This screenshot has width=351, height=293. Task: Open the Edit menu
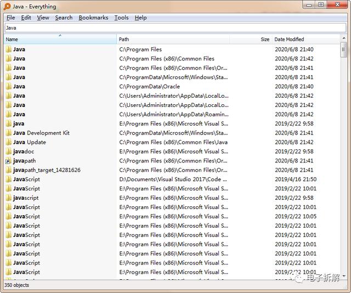pyautogui.click(x=26, y=18)
